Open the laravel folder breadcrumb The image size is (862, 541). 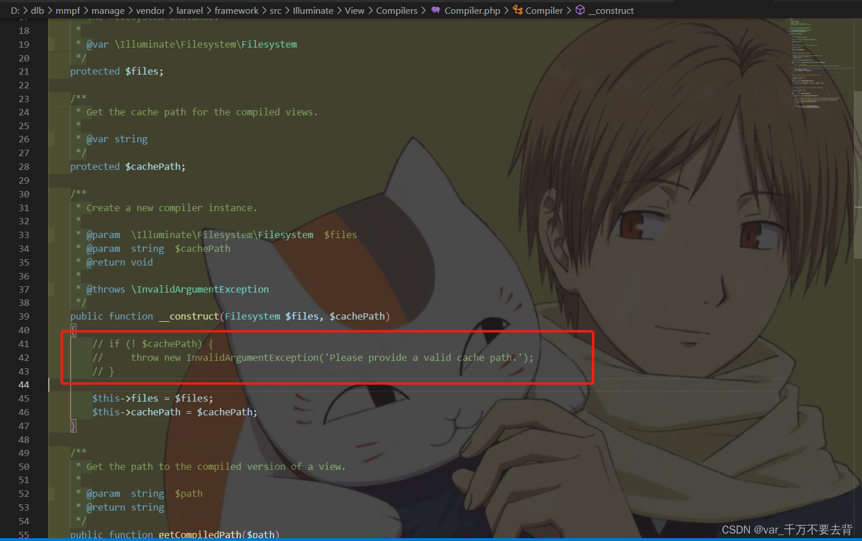[189, 10]
